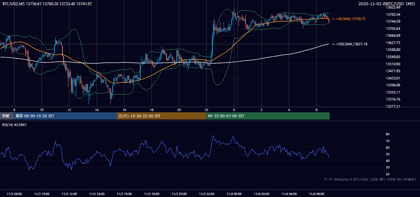
Task: Click bottom time label 11/4 04:00
Action: pos(289,194)
